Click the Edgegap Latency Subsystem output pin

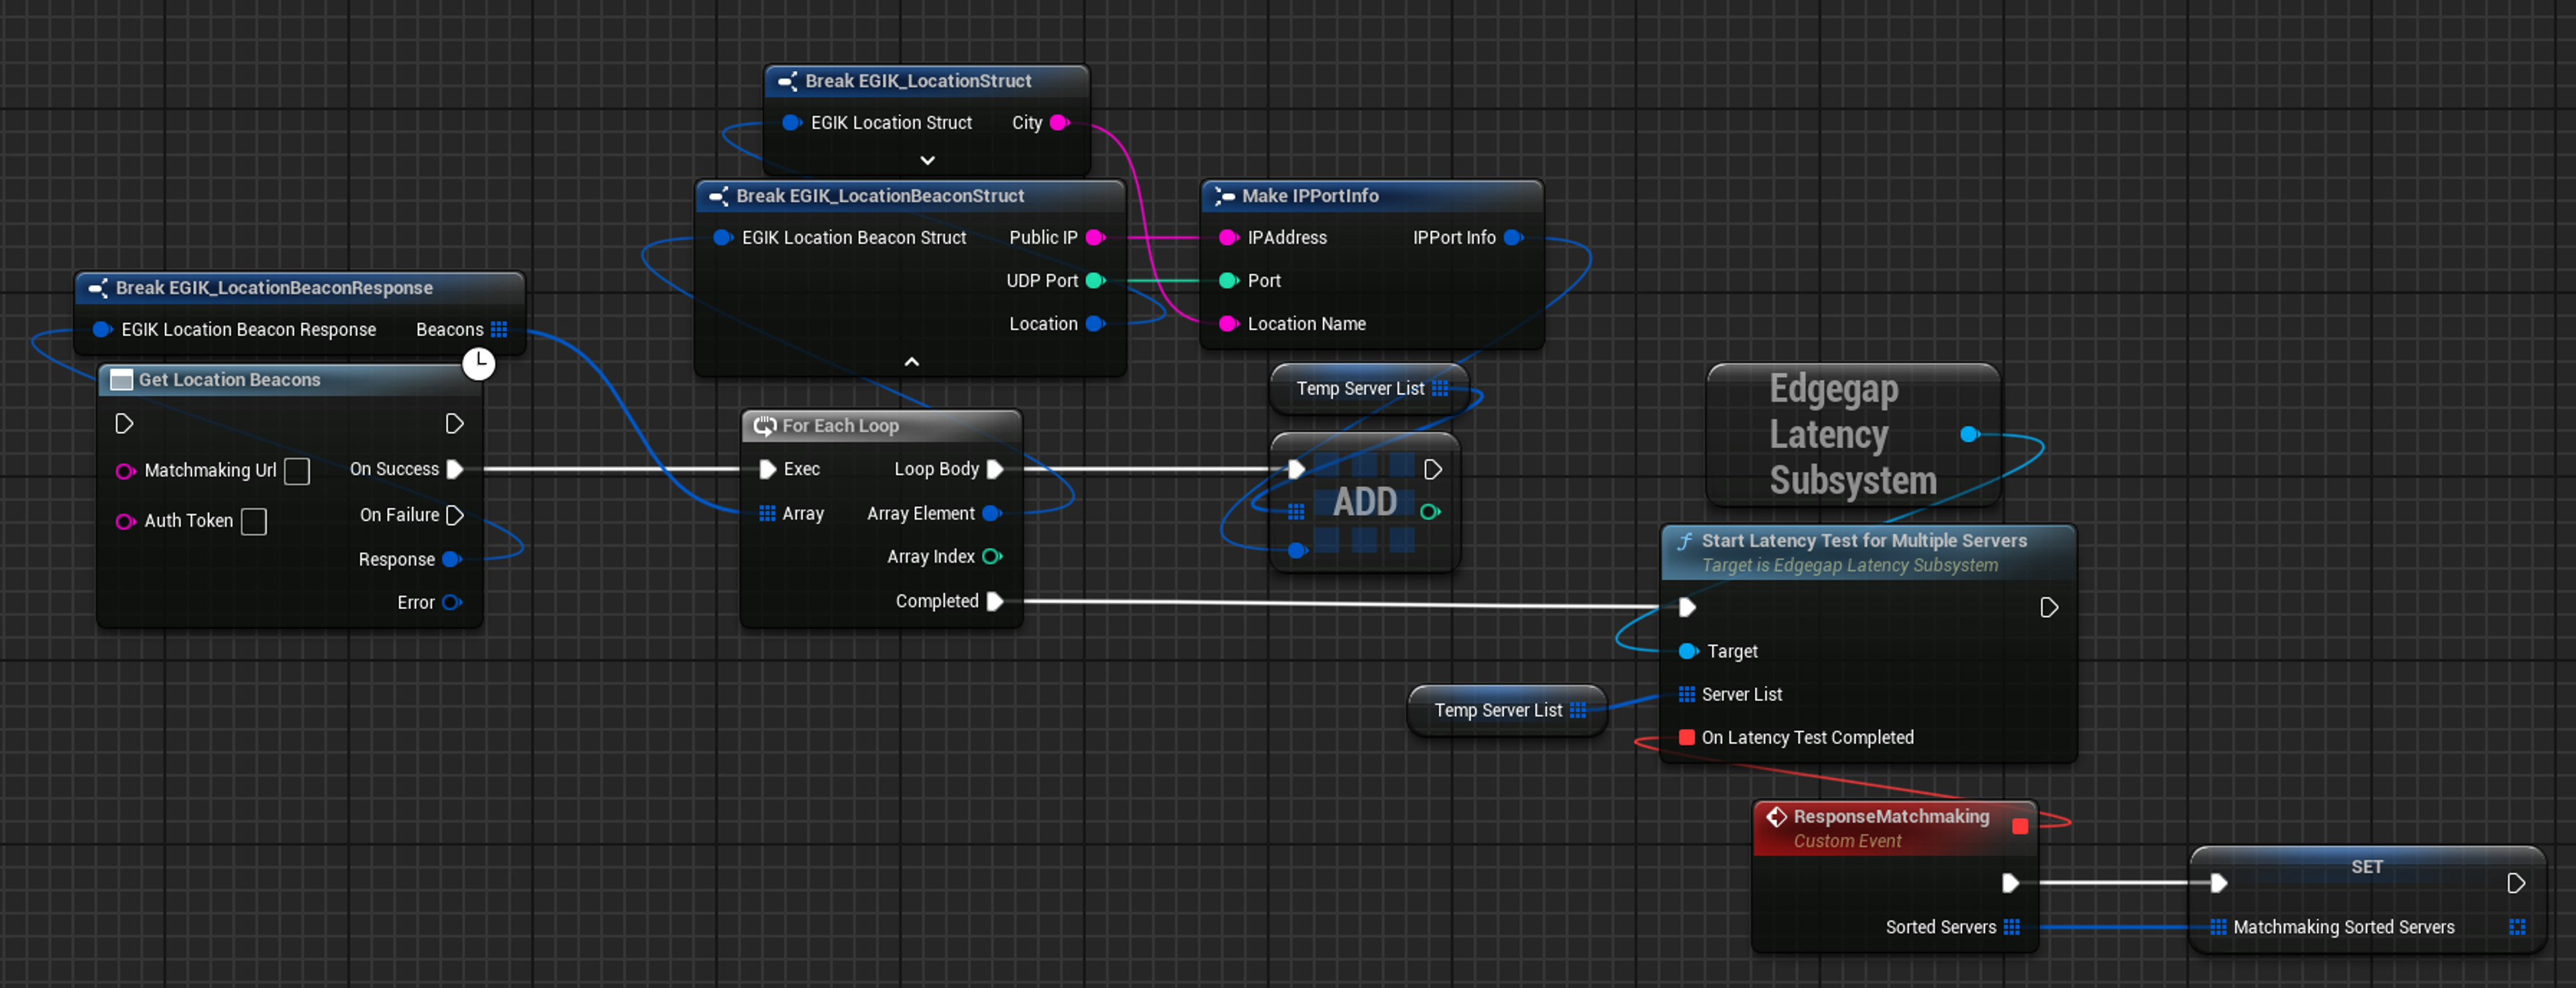pyautogui.click(x=1970, y=434)
